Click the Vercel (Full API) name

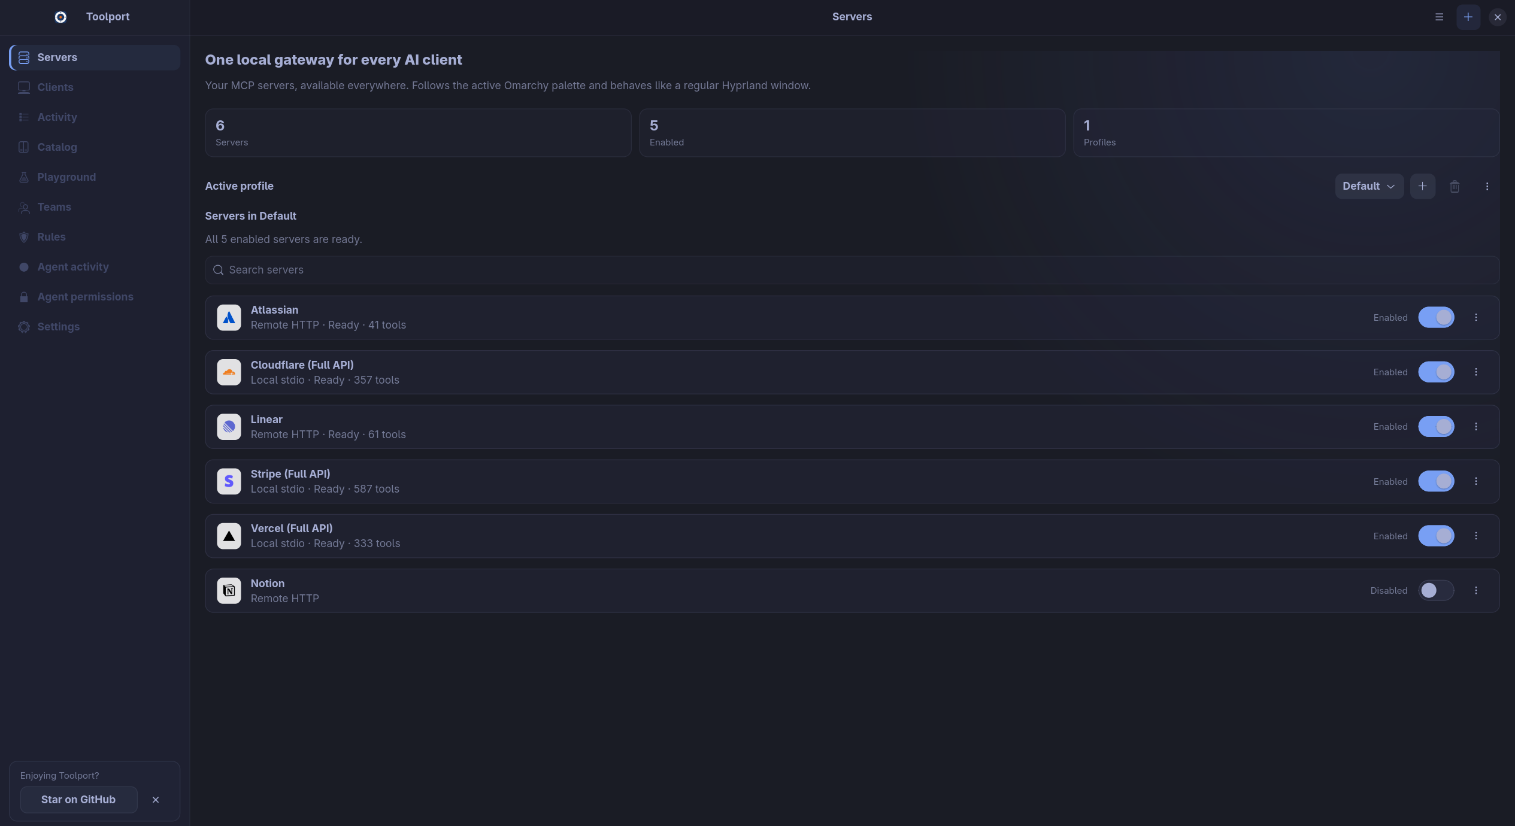click(x=292, y=529)
